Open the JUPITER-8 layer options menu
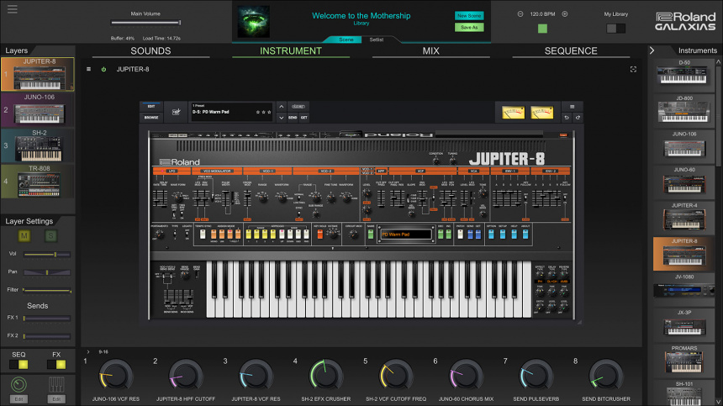 pos(88,69)
